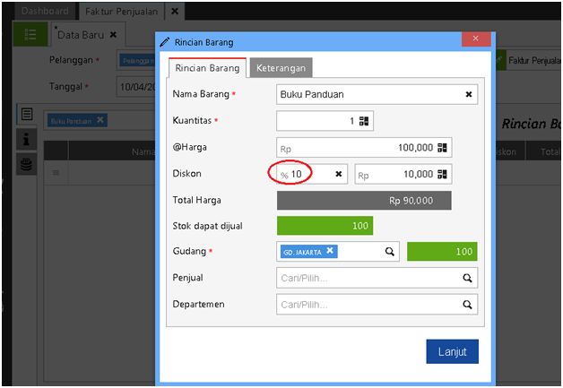563x388 pixels.
Task: Focus the Nama Barang field
Action: pyautogui.click(x=377, y=94)
